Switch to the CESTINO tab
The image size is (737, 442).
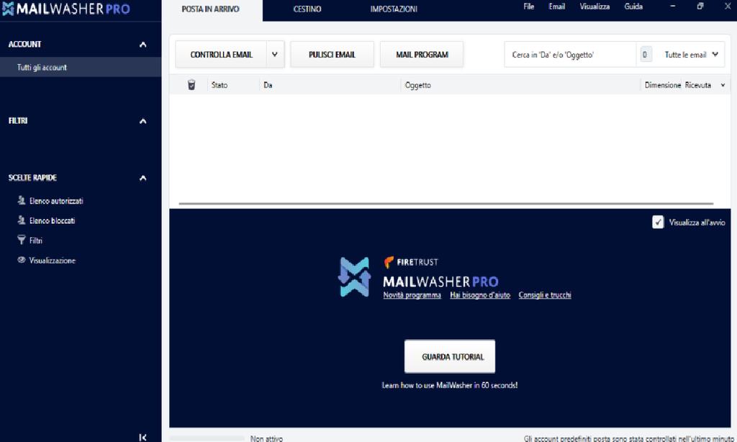pyautogui.click(x=307, y=9)
